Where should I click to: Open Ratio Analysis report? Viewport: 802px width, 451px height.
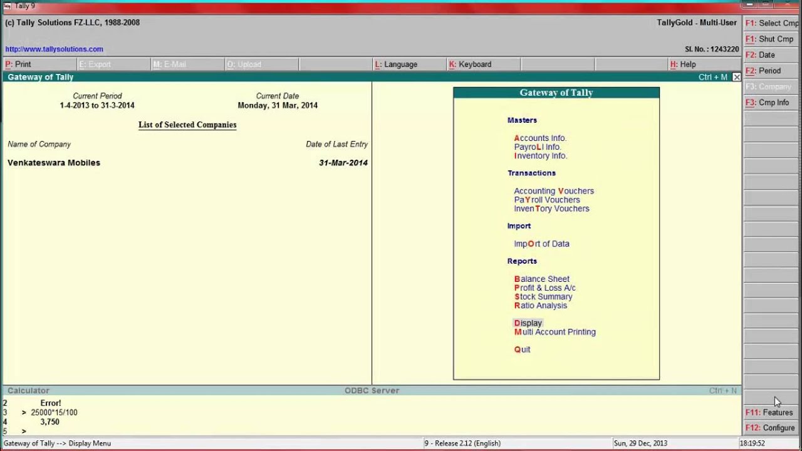[x=541, y=305]
